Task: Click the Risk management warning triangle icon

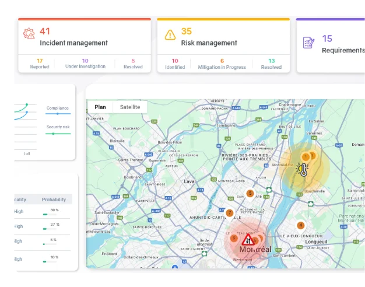Action: [x=170, y=34]
